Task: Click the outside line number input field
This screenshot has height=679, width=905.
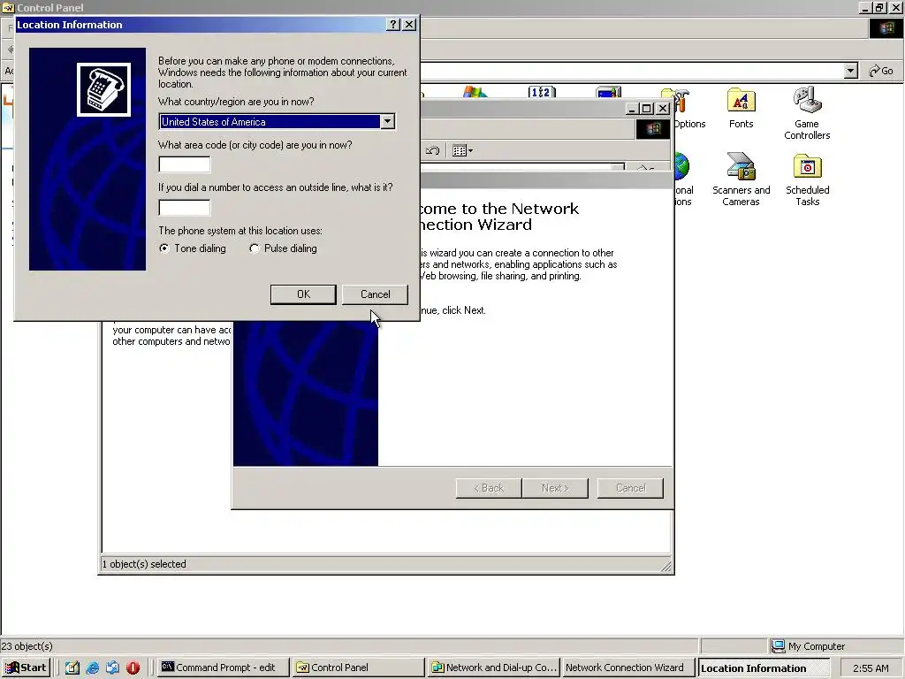Action: pyautogui.click(x=185, y=207)
